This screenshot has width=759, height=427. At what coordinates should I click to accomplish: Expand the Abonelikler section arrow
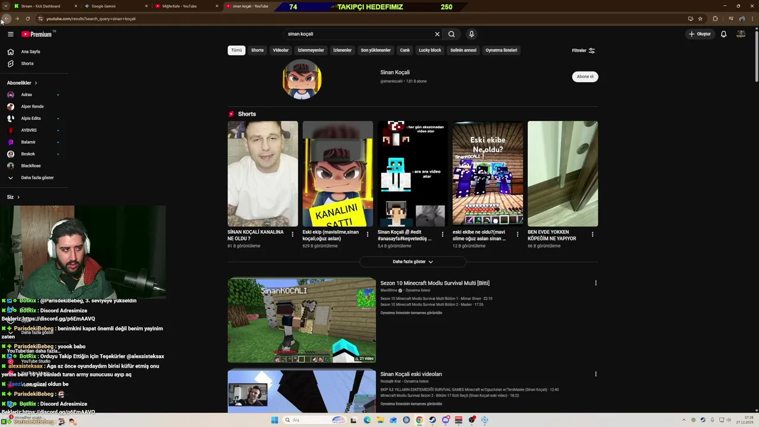click(x=36, y=83)
